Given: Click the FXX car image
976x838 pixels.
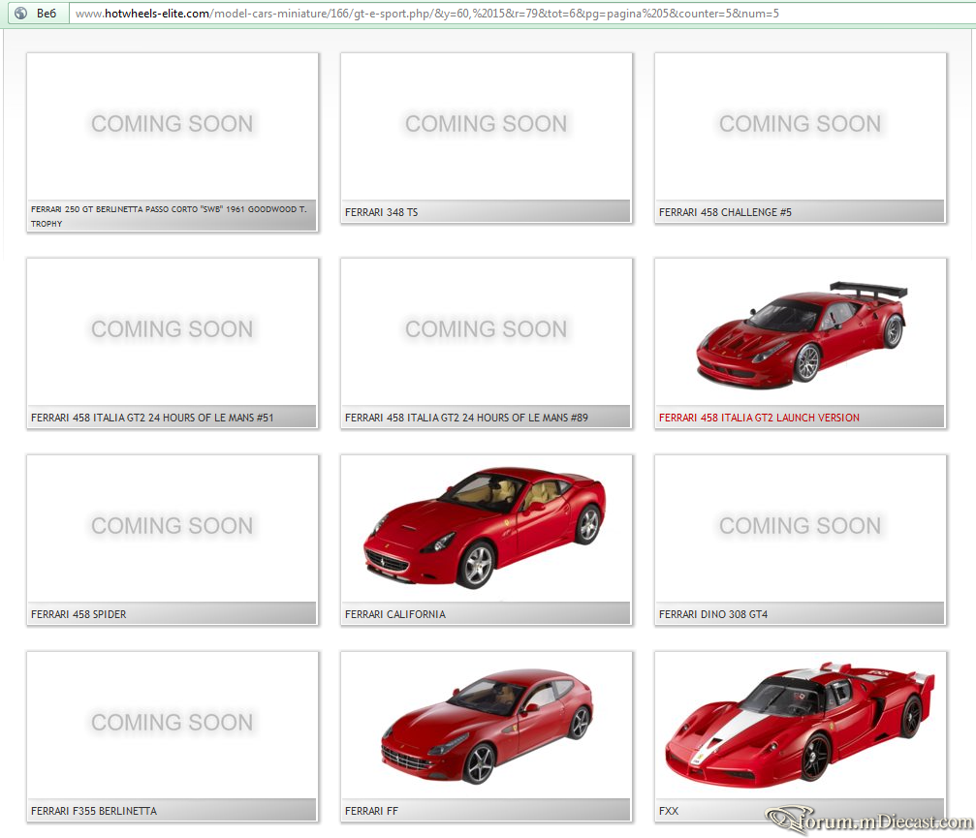Looking at the screenshot, I should tap(801, 725).
